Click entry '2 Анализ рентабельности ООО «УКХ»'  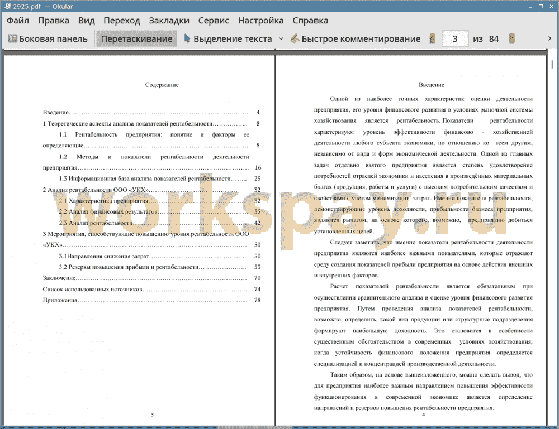pyautogui.click(x=152, y=190)
